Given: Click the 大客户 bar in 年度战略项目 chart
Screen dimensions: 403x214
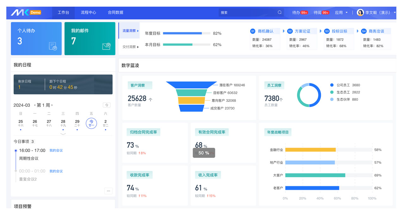Looking at the screenshot, I should [x=315, y=175].
